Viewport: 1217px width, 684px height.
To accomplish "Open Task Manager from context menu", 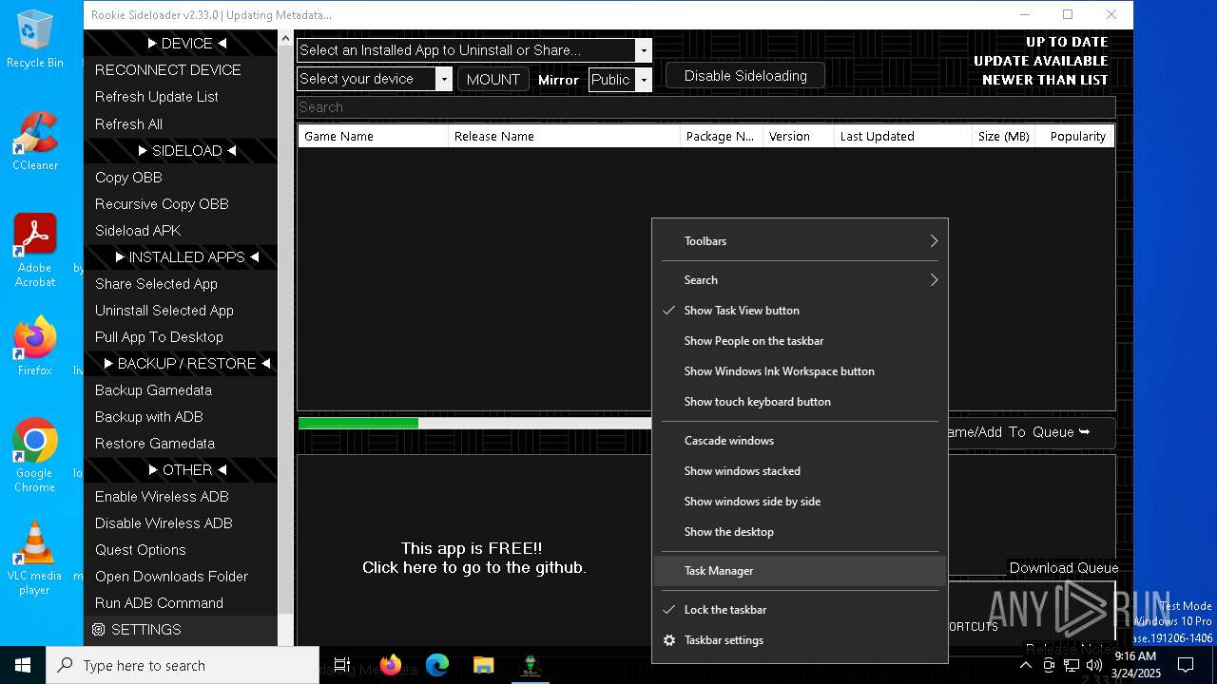I will [800, 571].
